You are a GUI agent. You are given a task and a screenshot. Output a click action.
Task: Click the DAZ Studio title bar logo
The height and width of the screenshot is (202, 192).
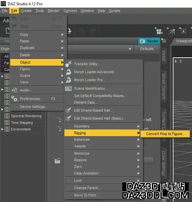tap(3, 4)
